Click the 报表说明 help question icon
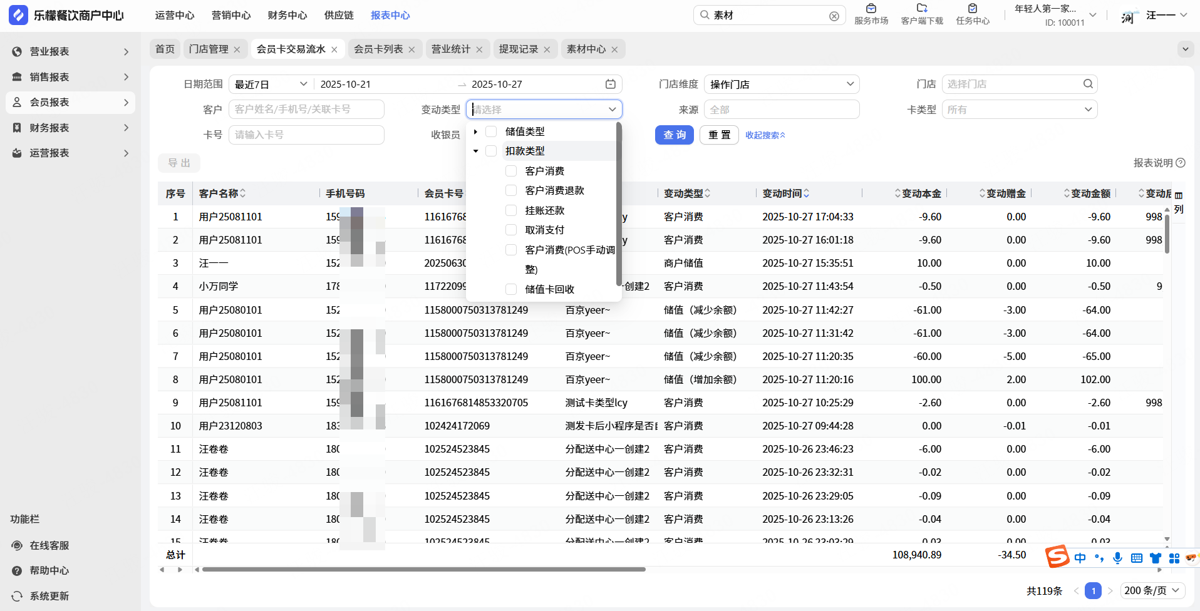Viewport: 1200px width, 611px height. 1181,163
